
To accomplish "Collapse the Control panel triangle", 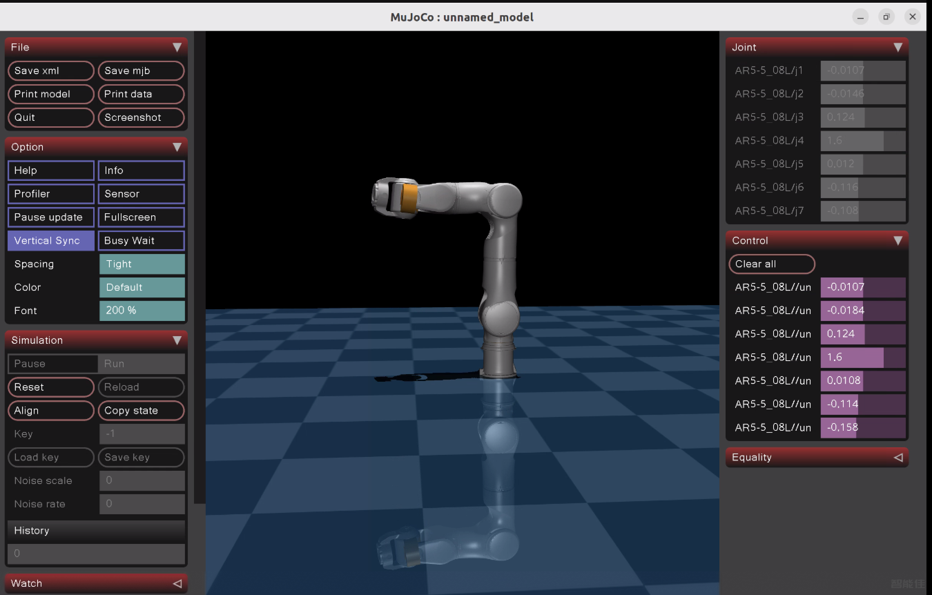I will pyautogui.click(x=898, y=241).
